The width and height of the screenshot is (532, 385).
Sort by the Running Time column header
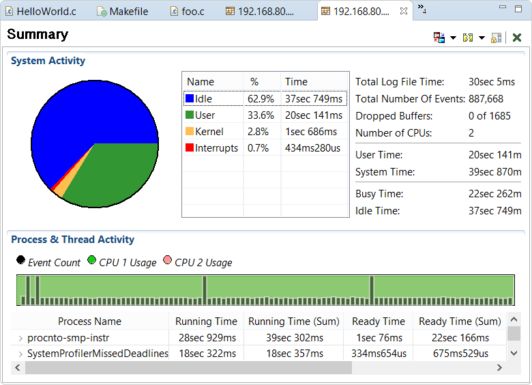click(206, 322)
